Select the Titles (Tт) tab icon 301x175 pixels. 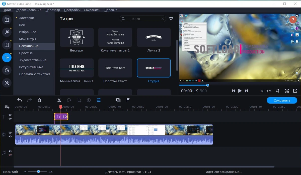pos(7,57)
